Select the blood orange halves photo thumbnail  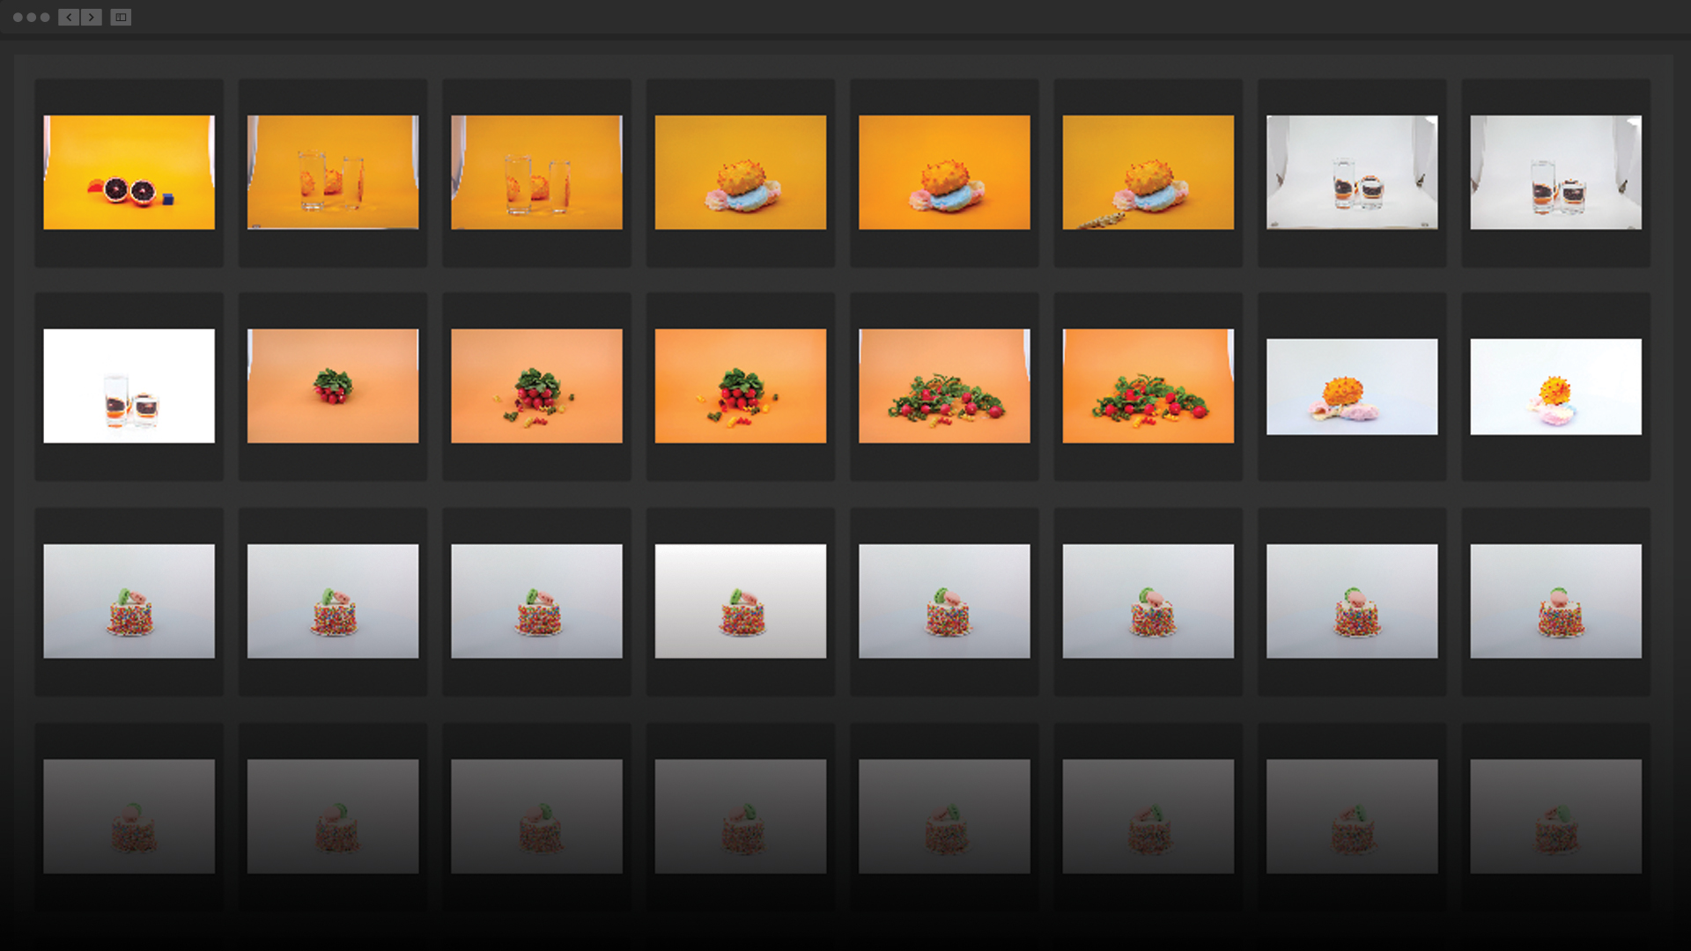point(129,173)
